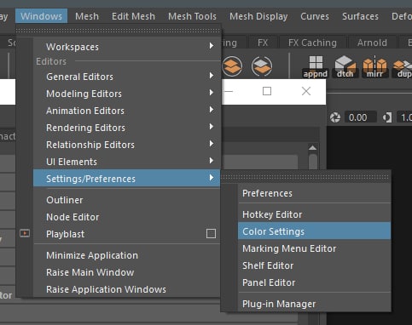Choose Minimize Application
This screenshot has height=325, width=412.
[x=127, y=255]
